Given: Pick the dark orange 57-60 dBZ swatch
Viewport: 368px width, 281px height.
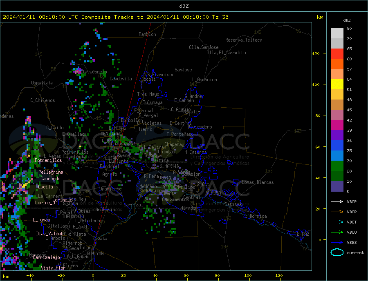Looking at the screenshot, I should click(337, 64).
